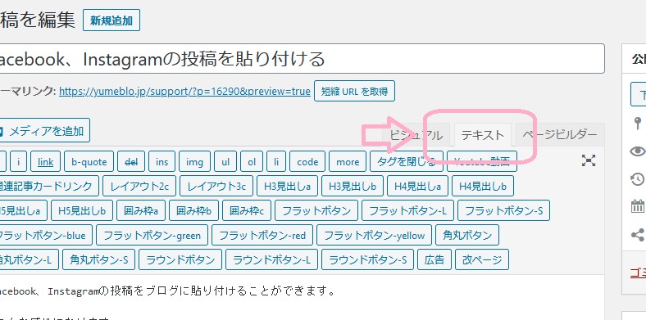
Task: Click フラットボタン-S button
Action: click(x=503, y=211)
